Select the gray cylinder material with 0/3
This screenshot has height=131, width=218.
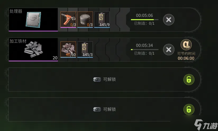85,20
